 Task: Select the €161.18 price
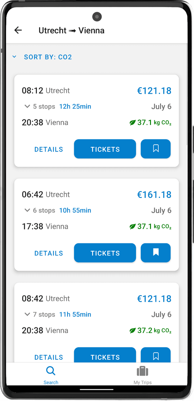point(154,195)
